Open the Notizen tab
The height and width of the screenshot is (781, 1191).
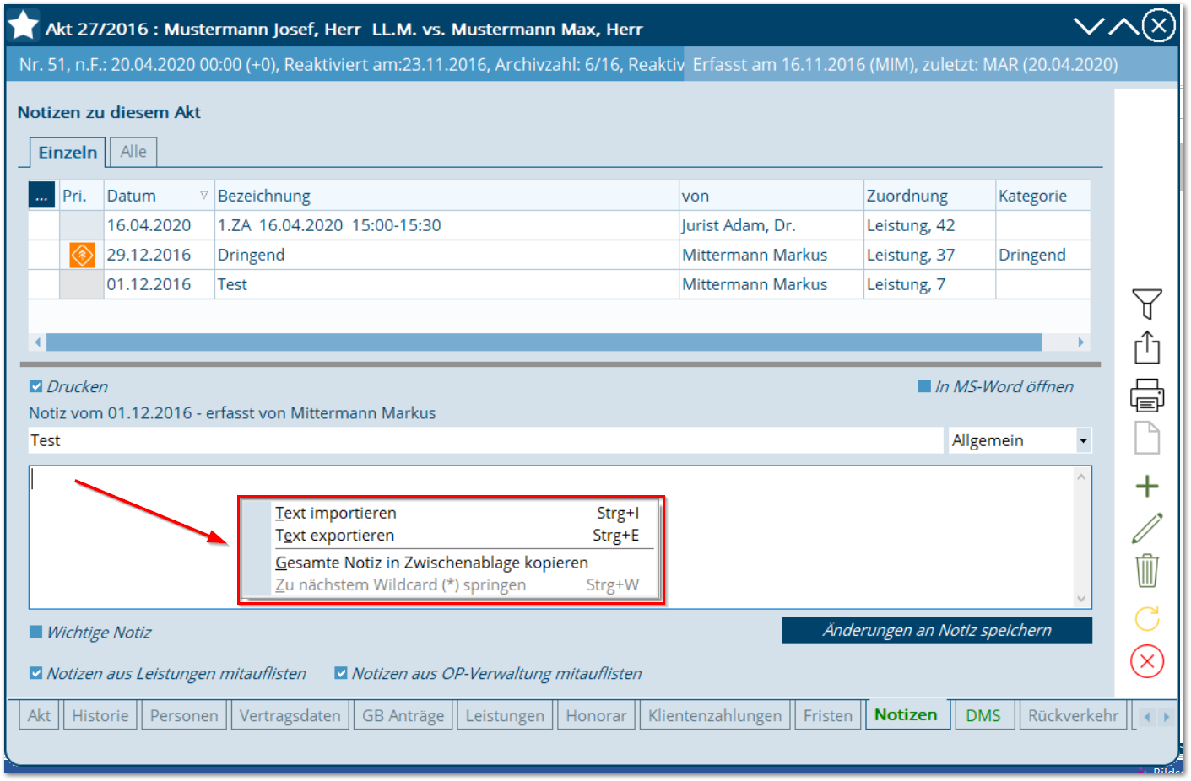pos(907,714)
